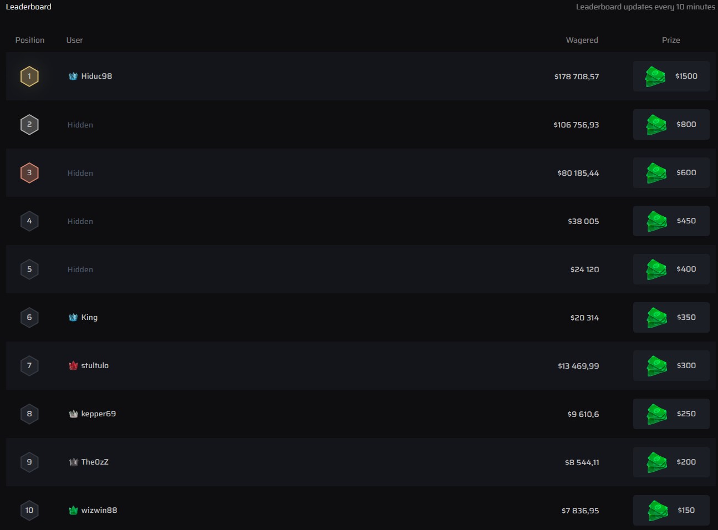Click the Hidden user in position 4
The image size is (718, 530).
(x=80, y=221)
